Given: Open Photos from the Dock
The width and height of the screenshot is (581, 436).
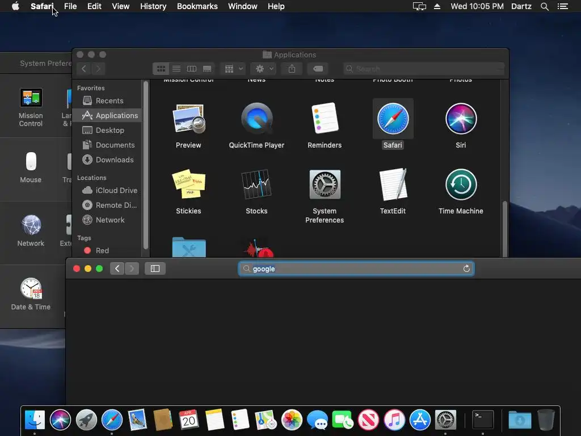Looking at the screenshot, I should (292, 420).
